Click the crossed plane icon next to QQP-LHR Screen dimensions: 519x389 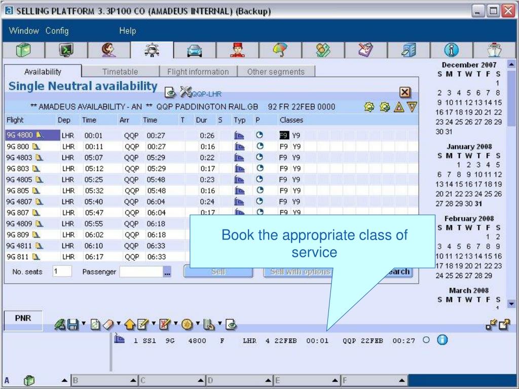tap(186, 92)
